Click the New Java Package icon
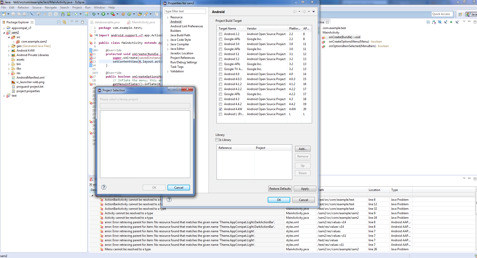Image resolution: width=477 pixels, height=258 pixels. coord(123,14)
